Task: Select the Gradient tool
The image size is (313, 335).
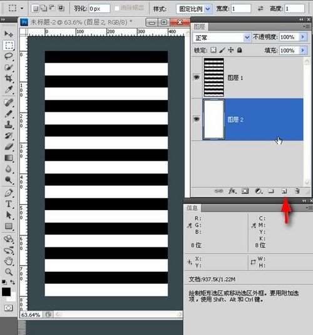Action: click(9, 158)
